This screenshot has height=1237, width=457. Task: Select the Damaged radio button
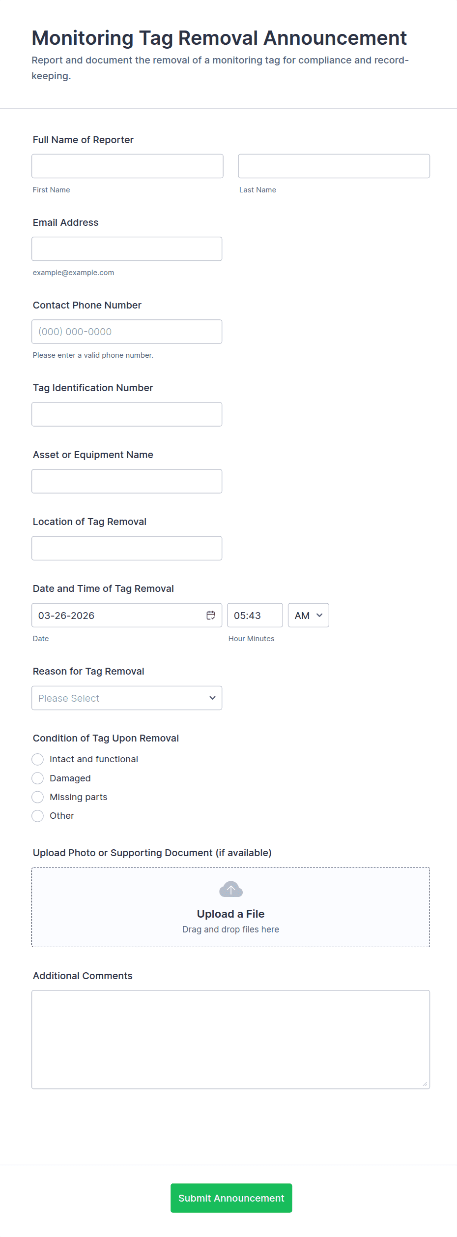point(38,778)
